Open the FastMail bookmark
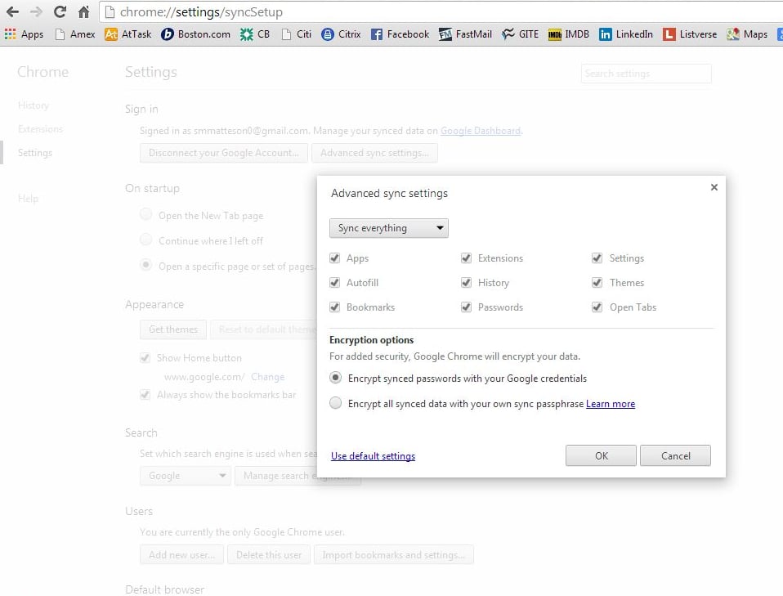The image size is (783, 596). click(465, 34)
